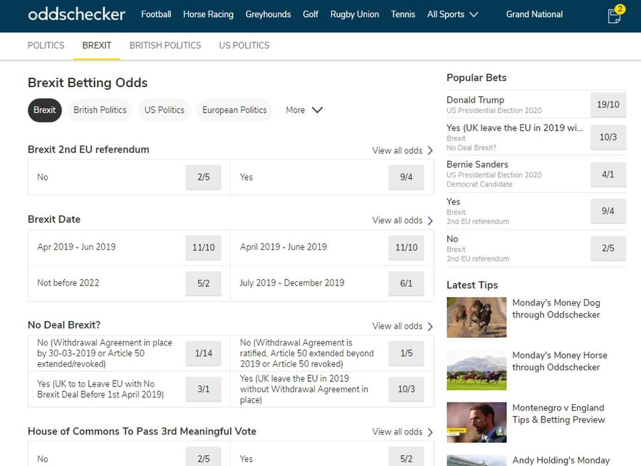The height and width of the screenshot is (466, 641).
Task: Open Rugby Union in the top navigation
Action: coord(354,15)
